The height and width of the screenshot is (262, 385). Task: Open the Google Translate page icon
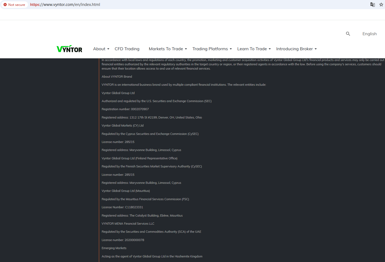tap(373, 5)
